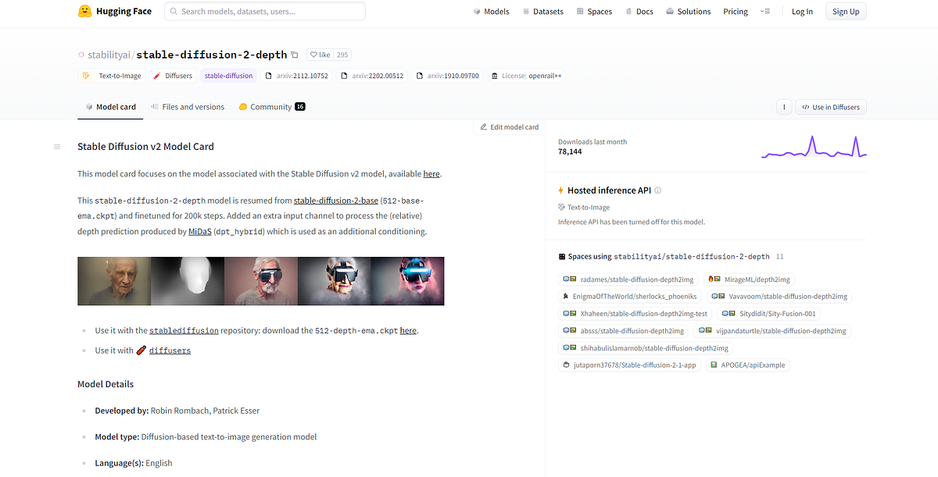The image size is (938, 477).
Task: Open the diffusers link in list
Action: pyautogui.click(x=170, y=351)
